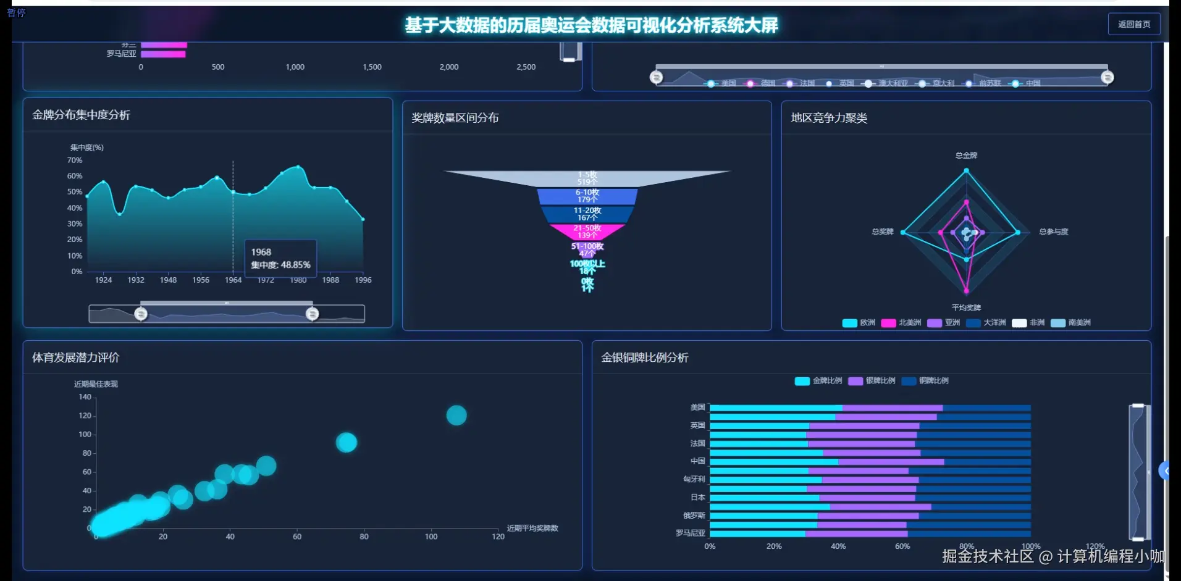The height and width of the screenshot is (581, 1181).
Task: Click the 1964 x-axis year label
Action: click(x=233, y=280)
